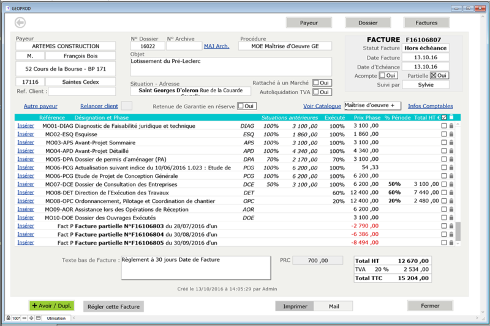Open the Infos Comptables link

(x=430, y=106)
